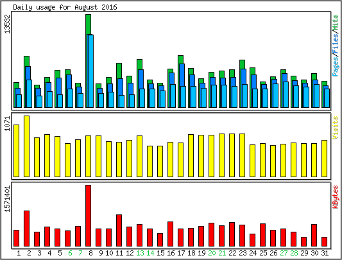This screenshot has width=342, height=260.
Task: Click the 1571401 axis value on the KBytes chart
Action: [x=7, y=198]
